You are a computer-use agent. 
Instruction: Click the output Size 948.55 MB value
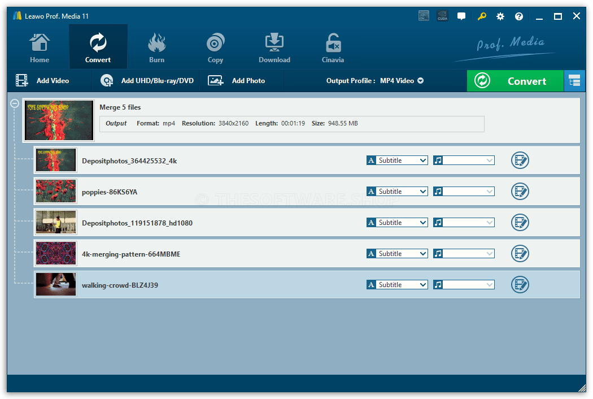(x=343, y=123)
